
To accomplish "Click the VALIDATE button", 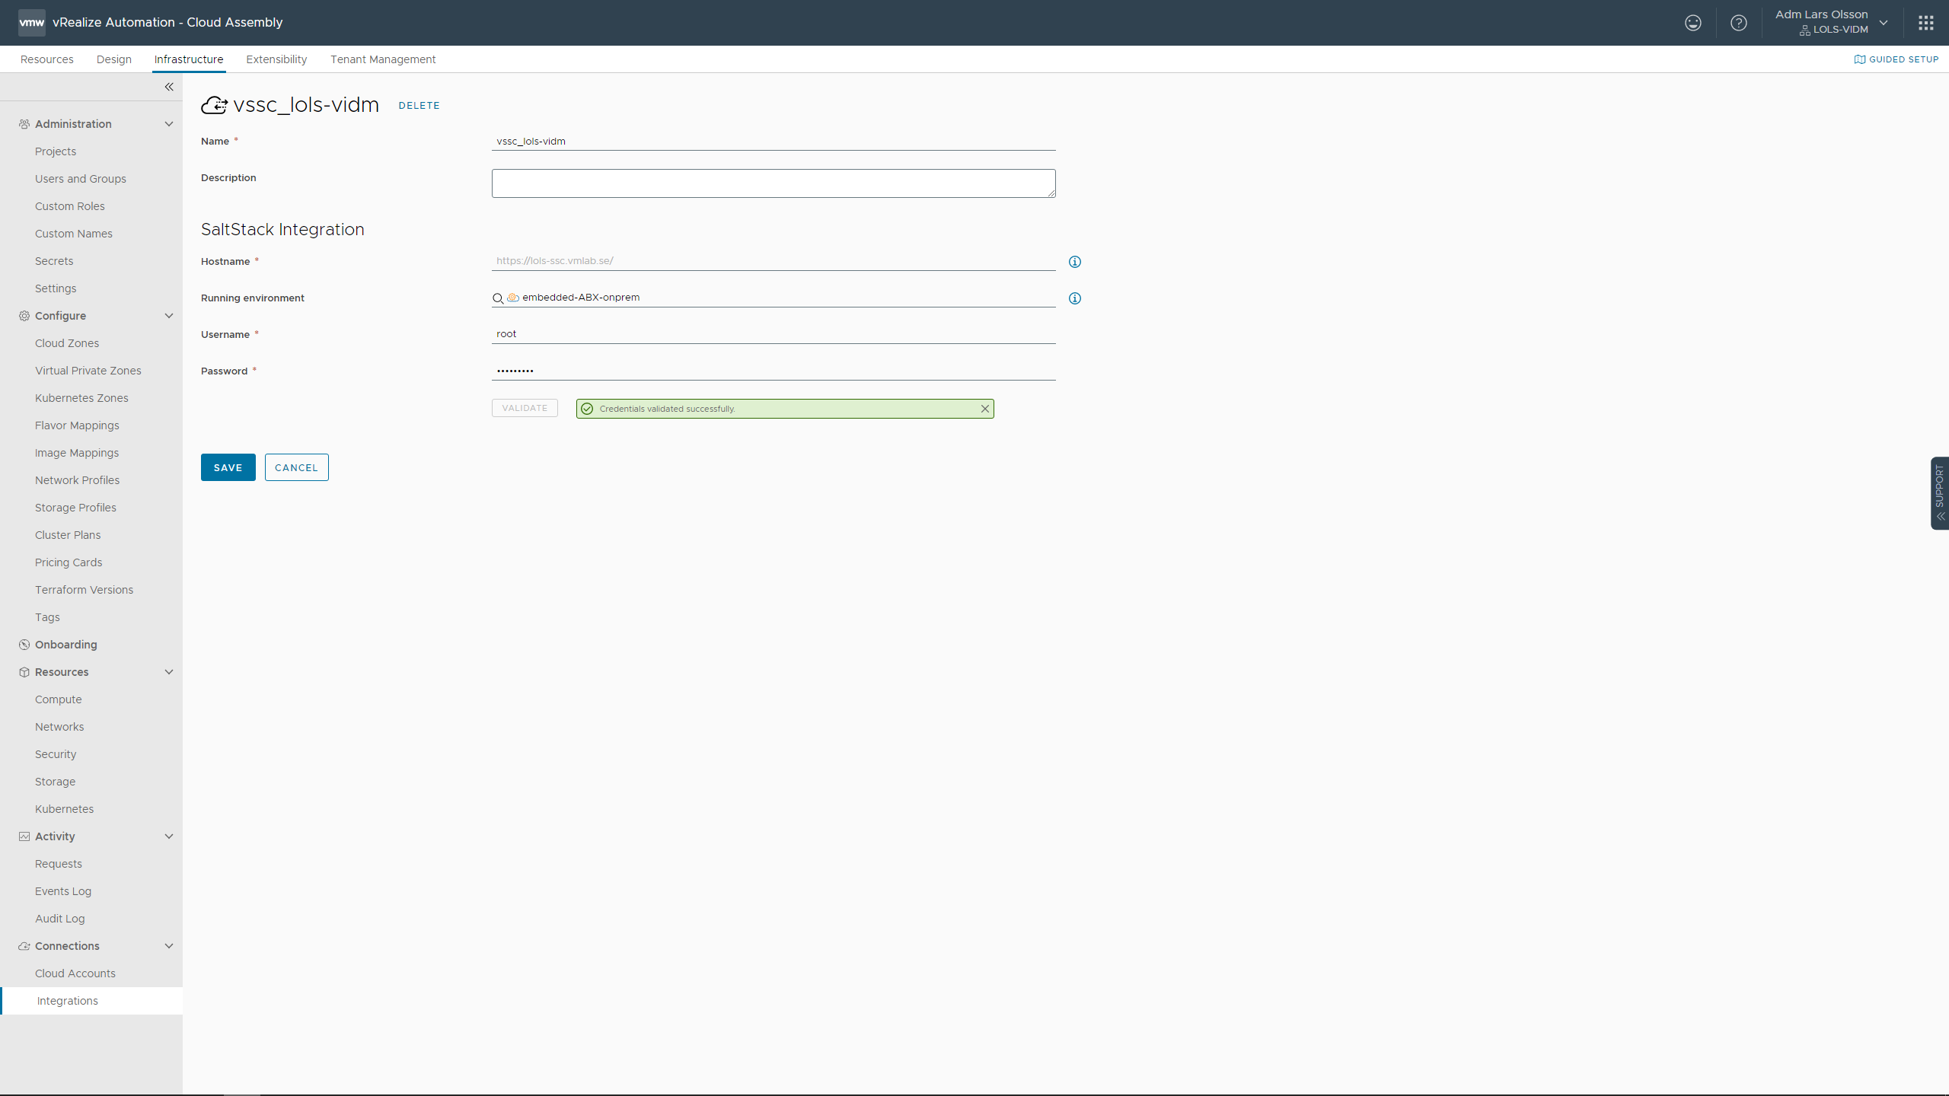I will tap(525, 408).
